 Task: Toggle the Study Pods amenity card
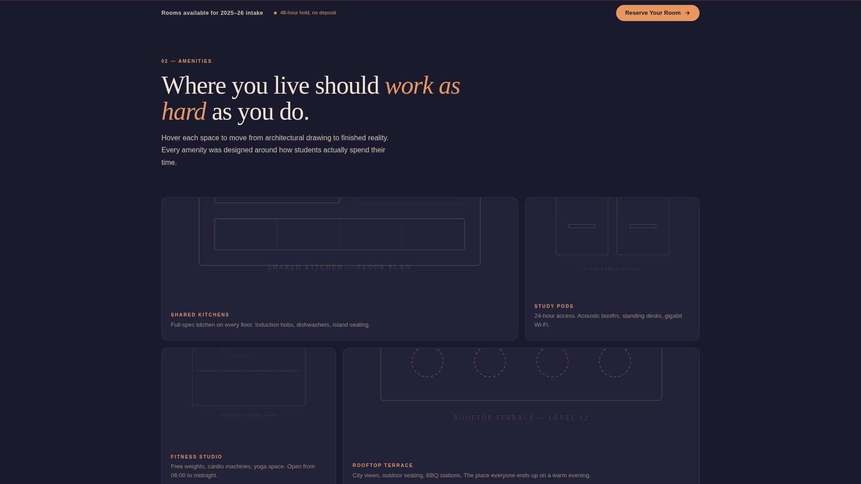click(612, 269)
